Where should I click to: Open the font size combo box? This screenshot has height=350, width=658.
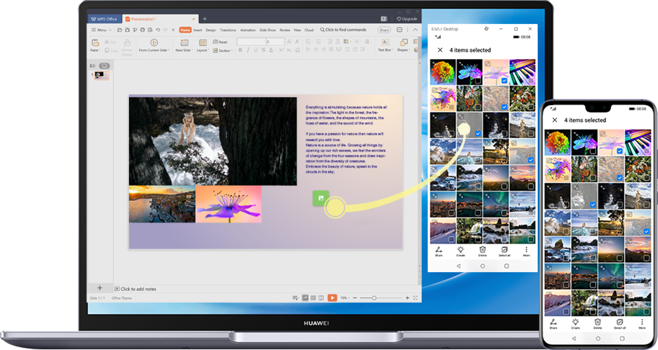tap(276, 42)
